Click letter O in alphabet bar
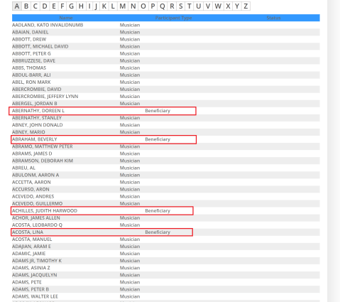The width and height of the screenshot is (340, 302). pos(143,6)
